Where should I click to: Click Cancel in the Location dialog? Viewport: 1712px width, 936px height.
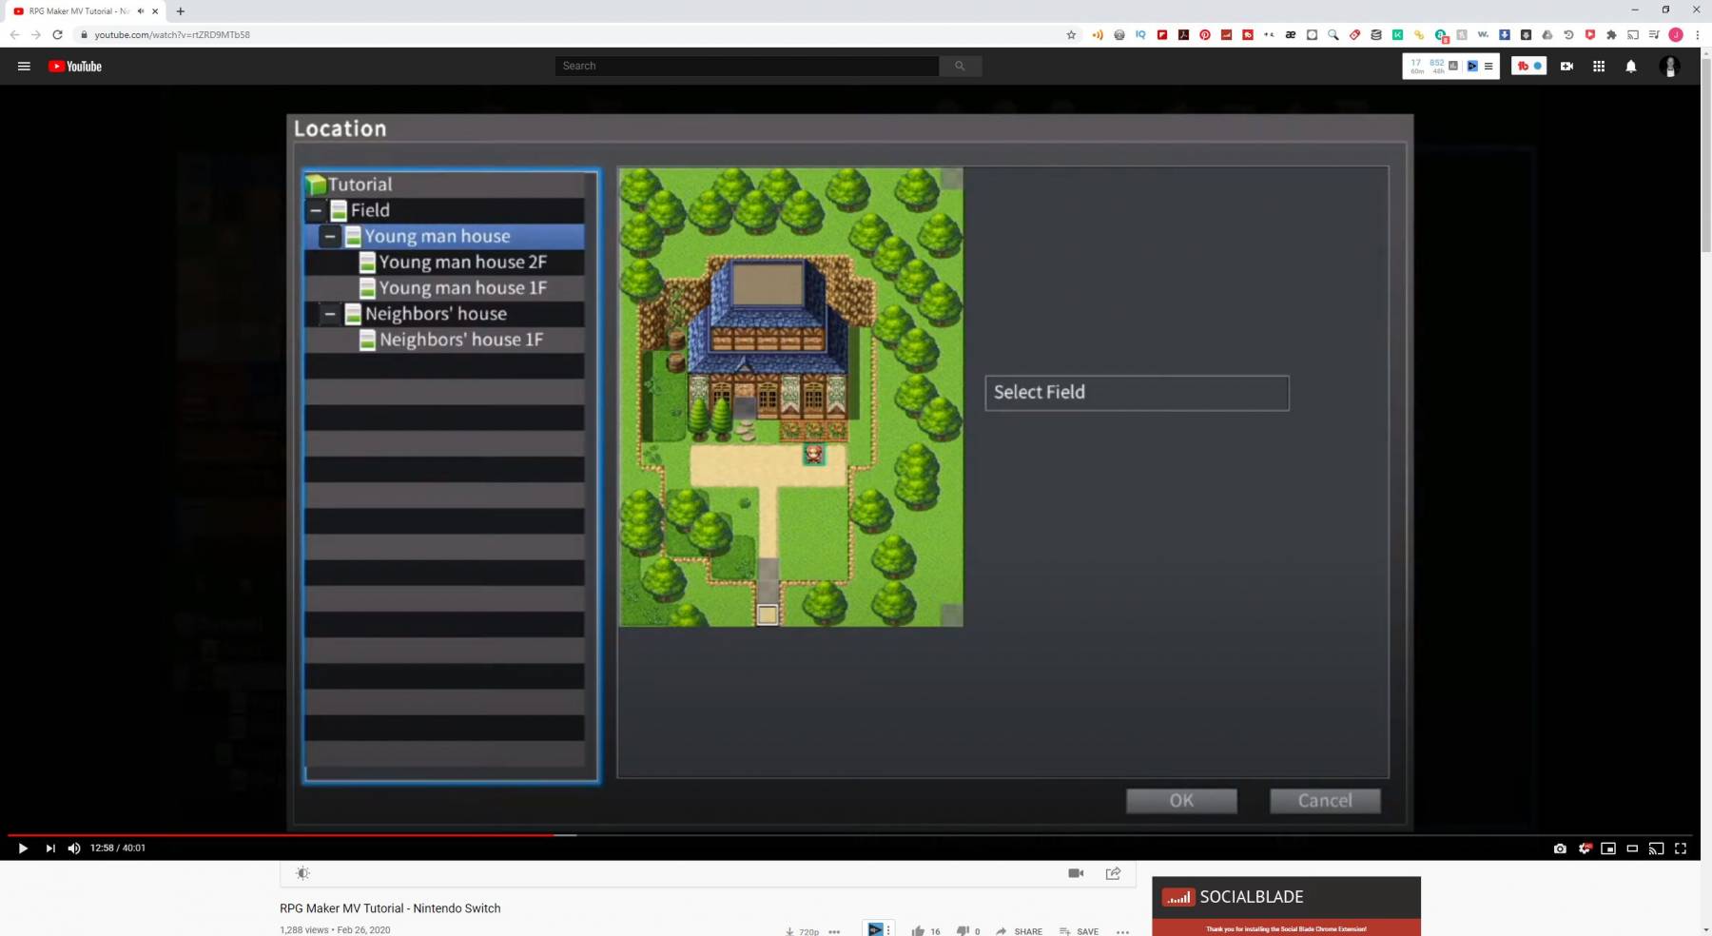click(1325, 801)
